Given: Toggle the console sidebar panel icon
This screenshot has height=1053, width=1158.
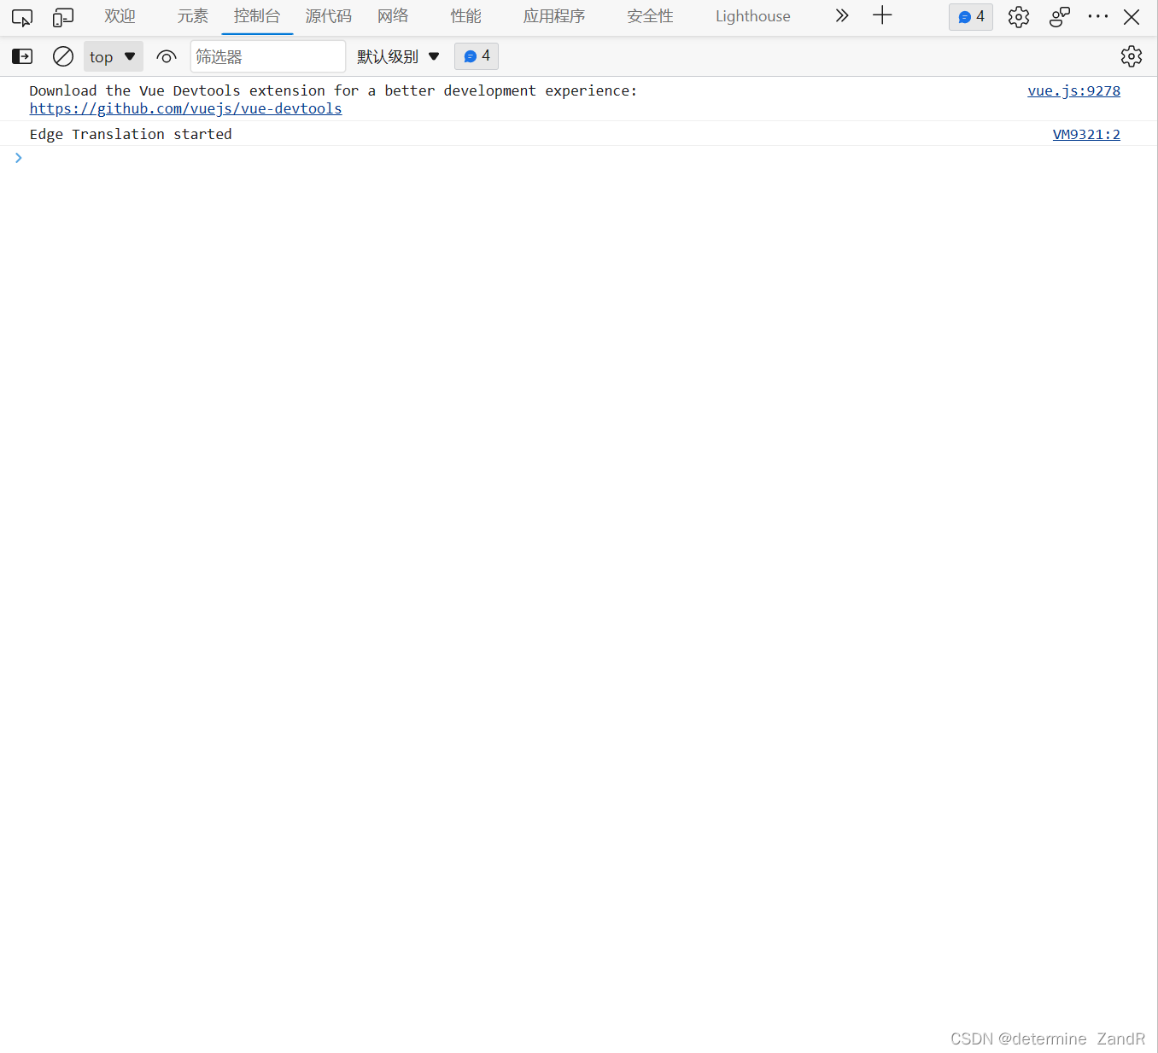Looking at the screenshot, I should (22, 56).
